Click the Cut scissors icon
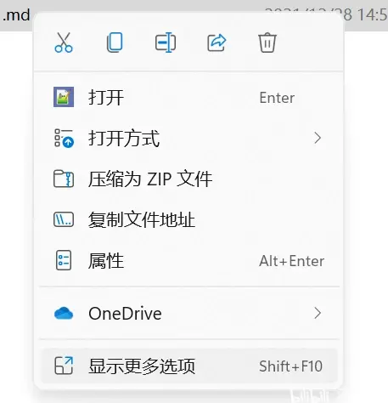The height and width of the screenshot is (403, 388). point(64,43)
